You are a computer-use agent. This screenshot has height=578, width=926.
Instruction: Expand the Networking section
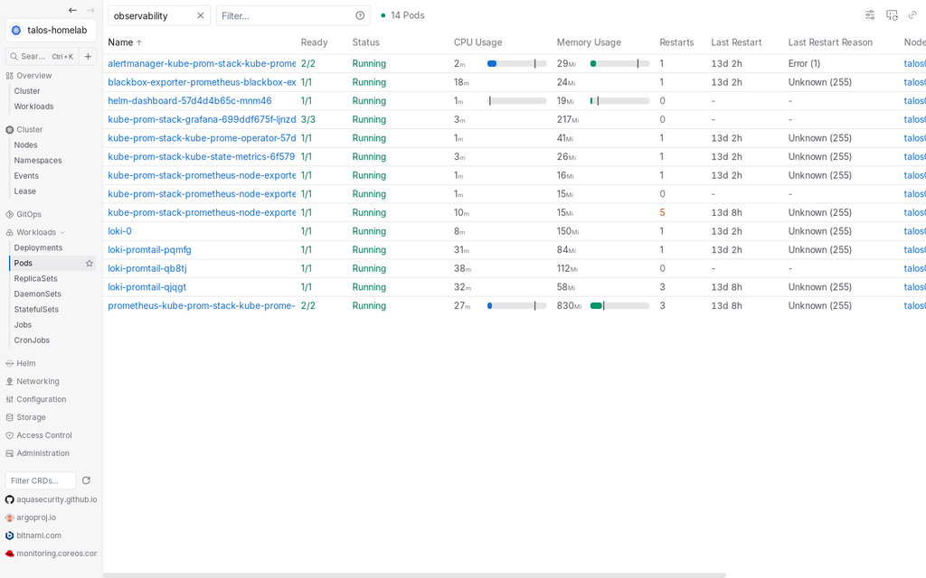click(38, 381)
